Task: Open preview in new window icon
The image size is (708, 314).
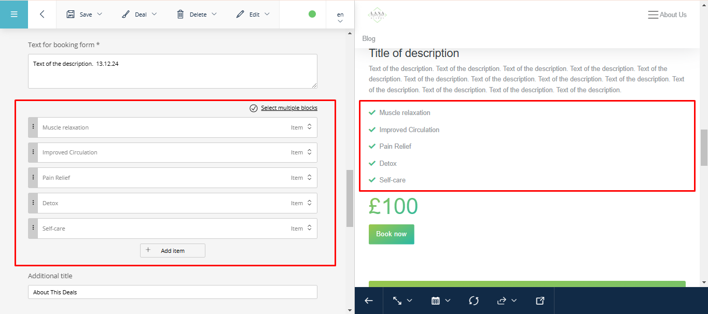Action: click(540, 301)
